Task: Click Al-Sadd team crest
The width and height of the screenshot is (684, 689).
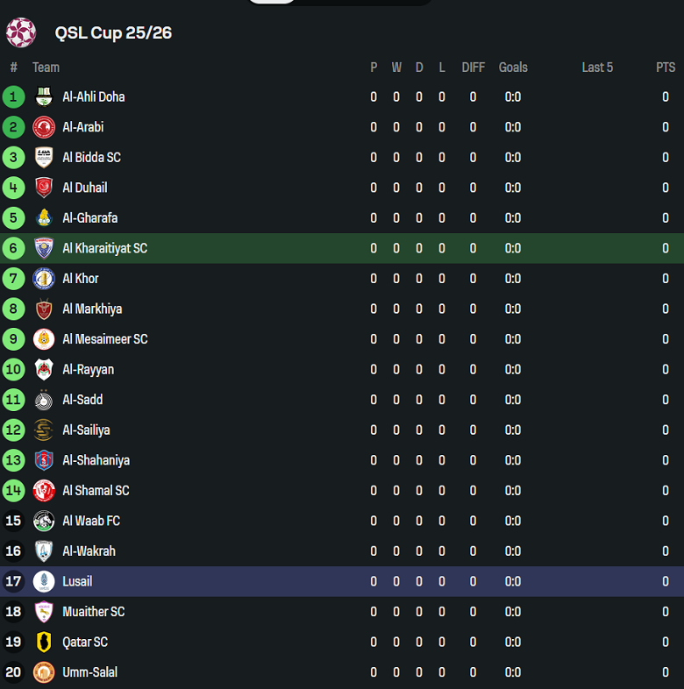Action: pos(44,400)
